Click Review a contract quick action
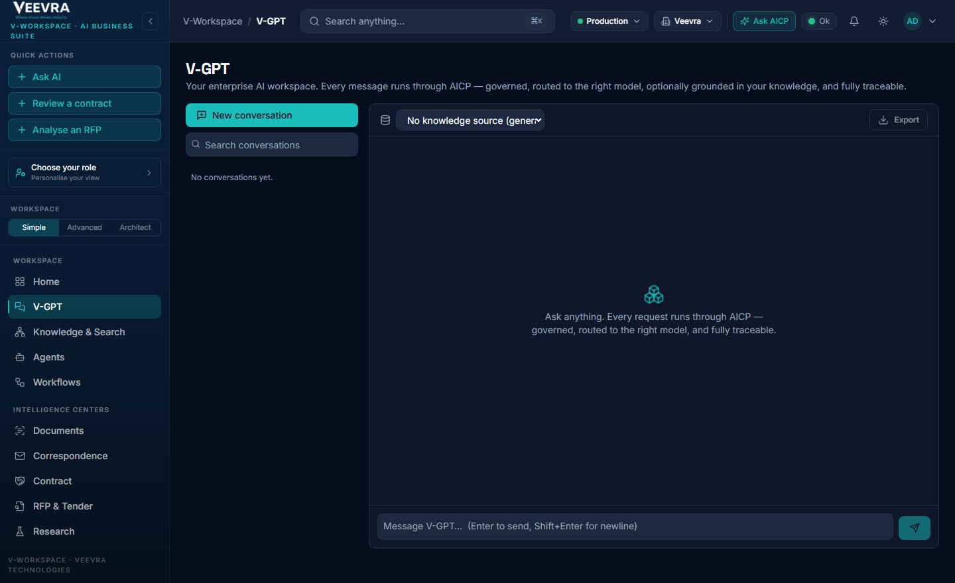Screen dimensions: 955x583 point(84,103)
